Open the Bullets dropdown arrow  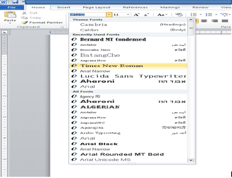point(200,14)
